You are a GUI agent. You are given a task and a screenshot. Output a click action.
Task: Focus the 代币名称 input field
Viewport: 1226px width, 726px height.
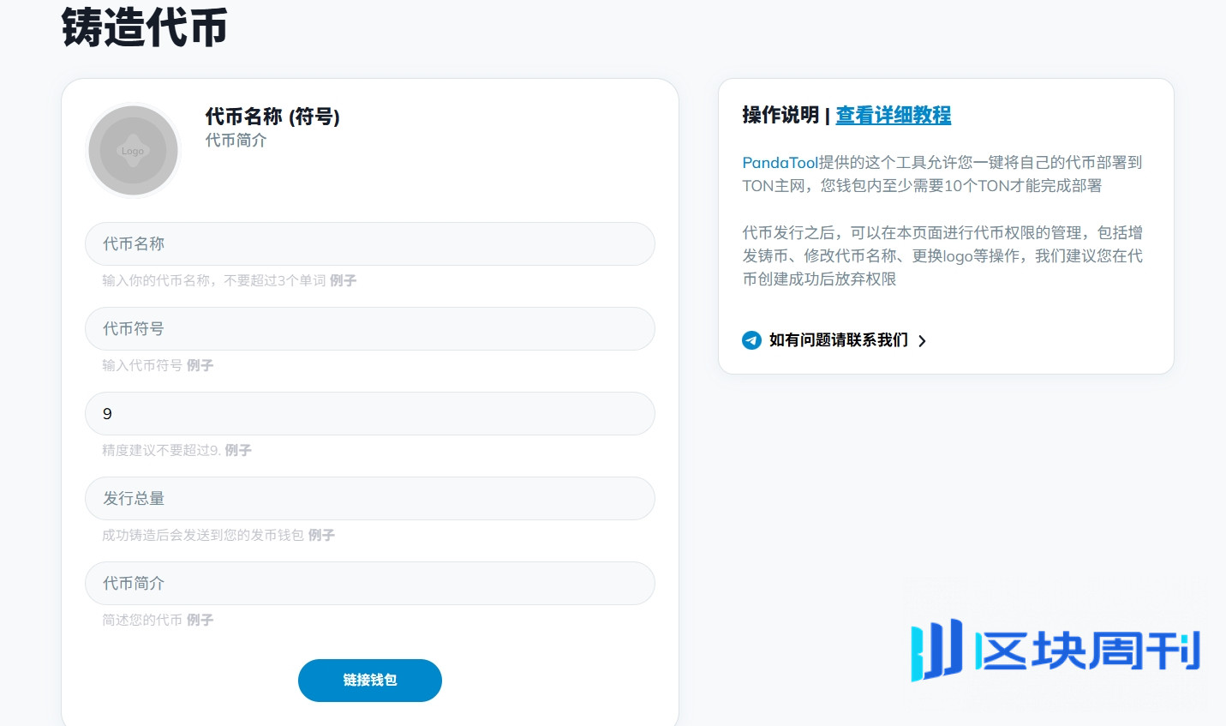click(370, 244)
